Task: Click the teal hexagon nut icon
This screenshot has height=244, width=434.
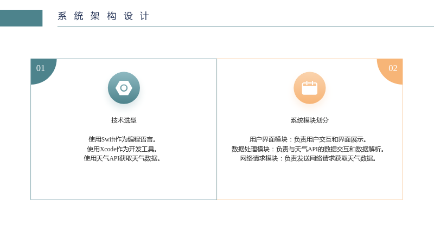Action: tap(124, 88)
